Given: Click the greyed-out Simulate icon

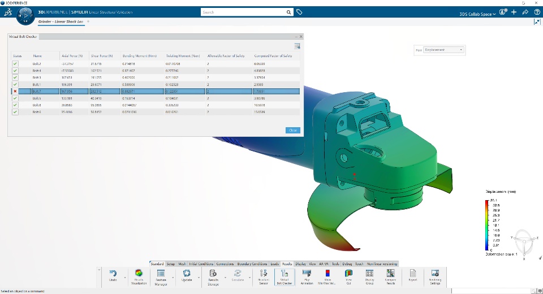Looking at the screenshot, I should [238, 273].
